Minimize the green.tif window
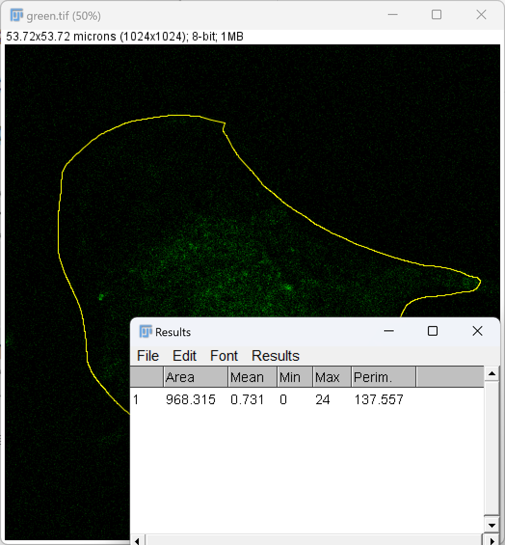Viewport: 505px width, 545px height. coord(392,14)
